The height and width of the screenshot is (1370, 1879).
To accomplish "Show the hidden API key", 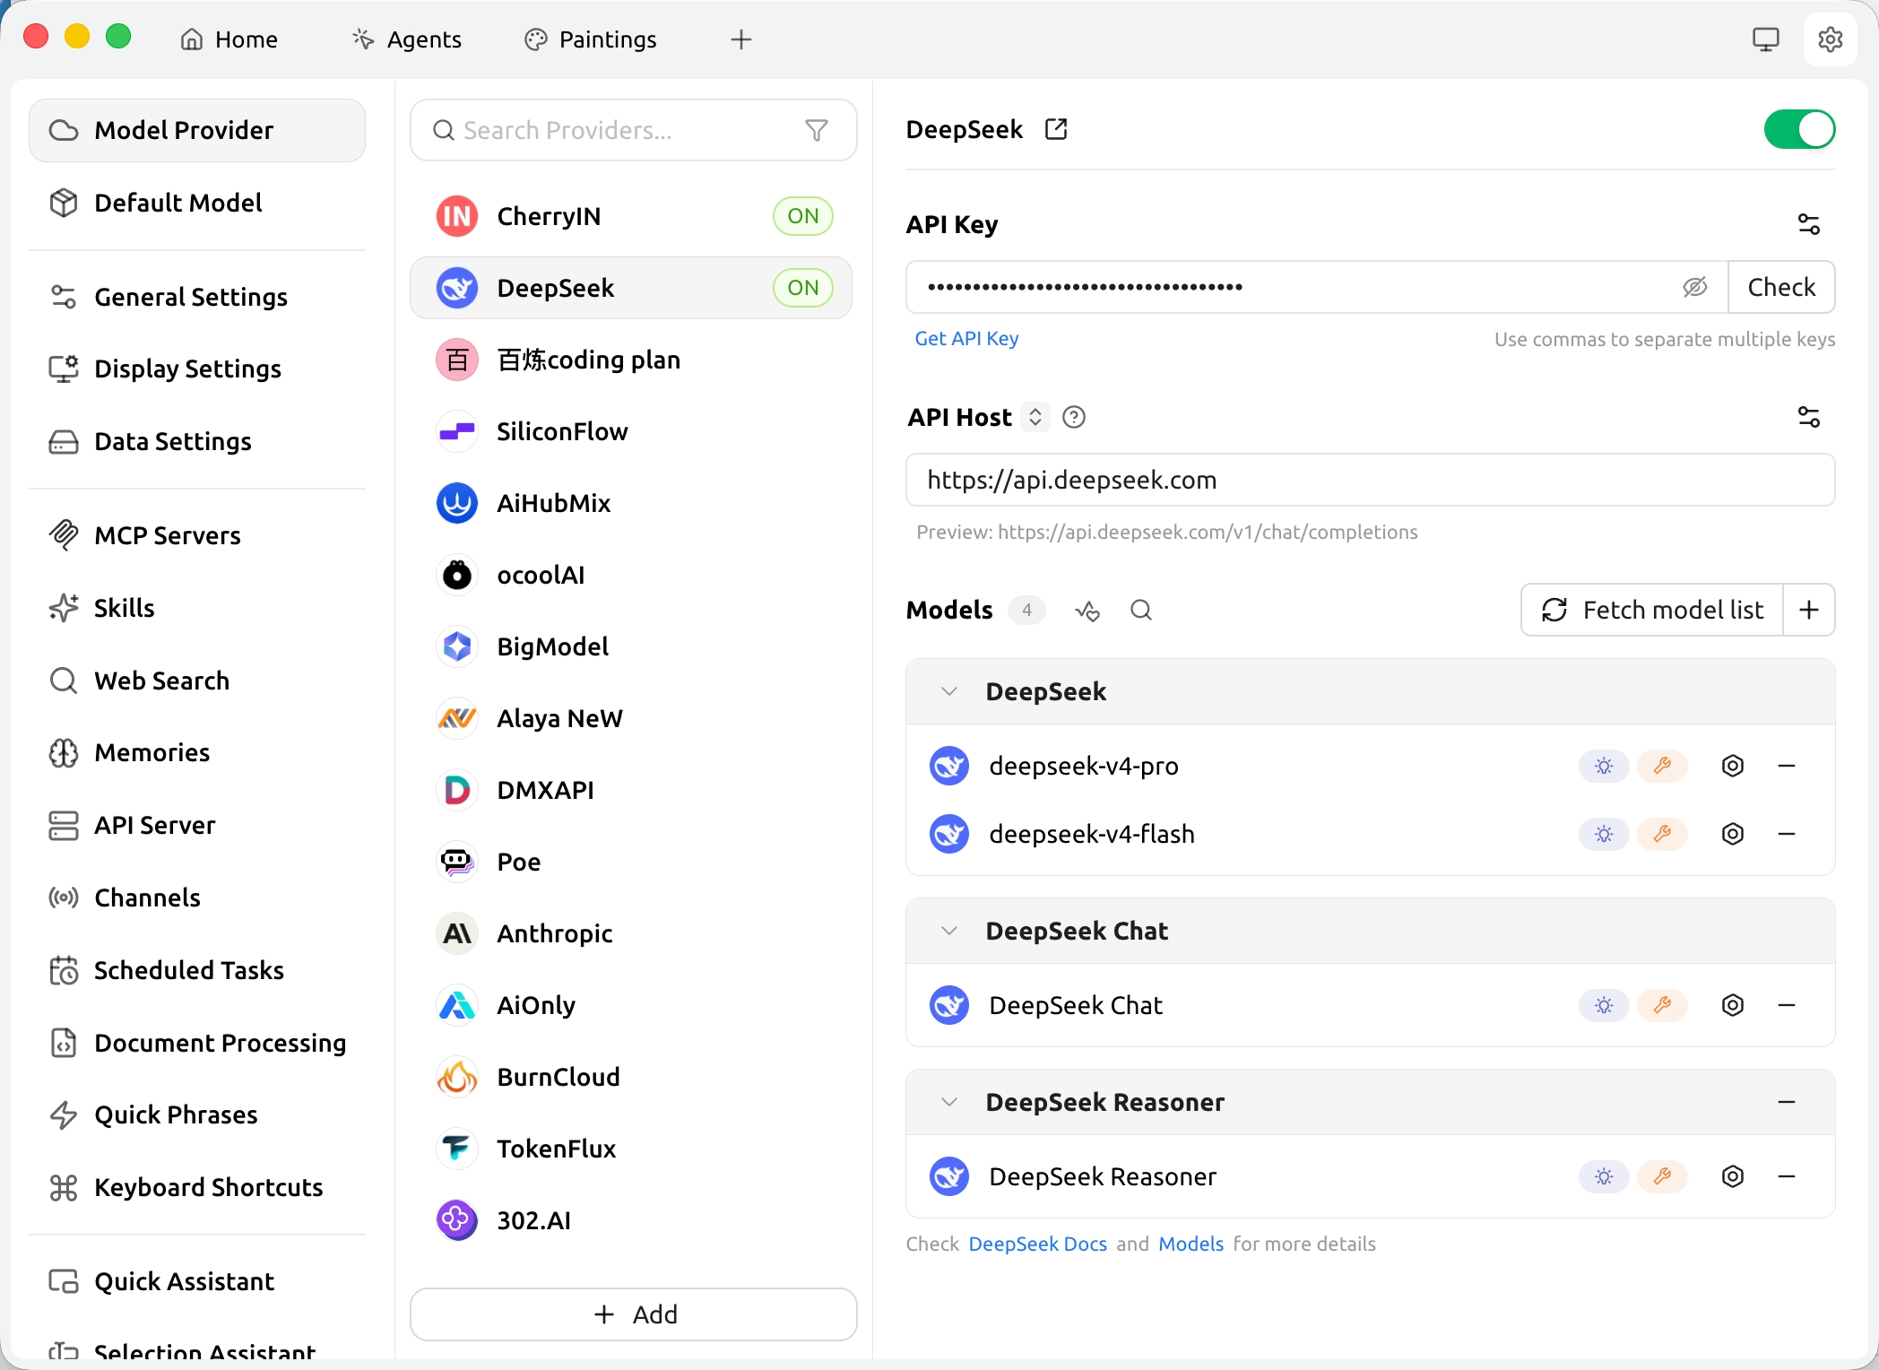I will tap(1694, 287).
